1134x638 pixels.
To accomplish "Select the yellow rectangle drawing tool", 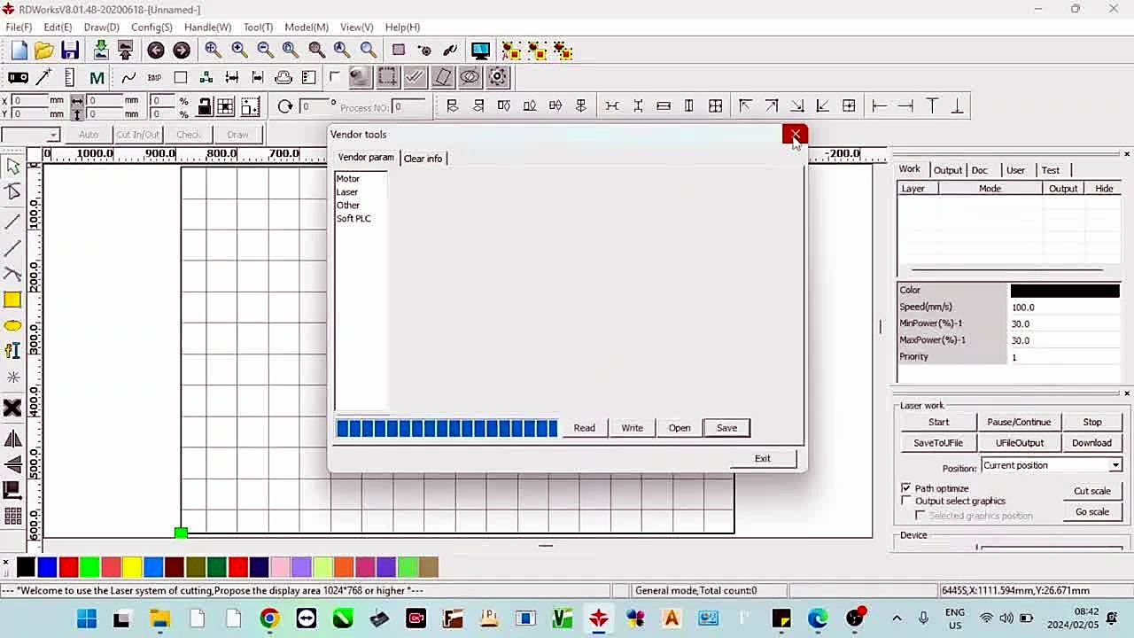I will (x=12, y=300).
